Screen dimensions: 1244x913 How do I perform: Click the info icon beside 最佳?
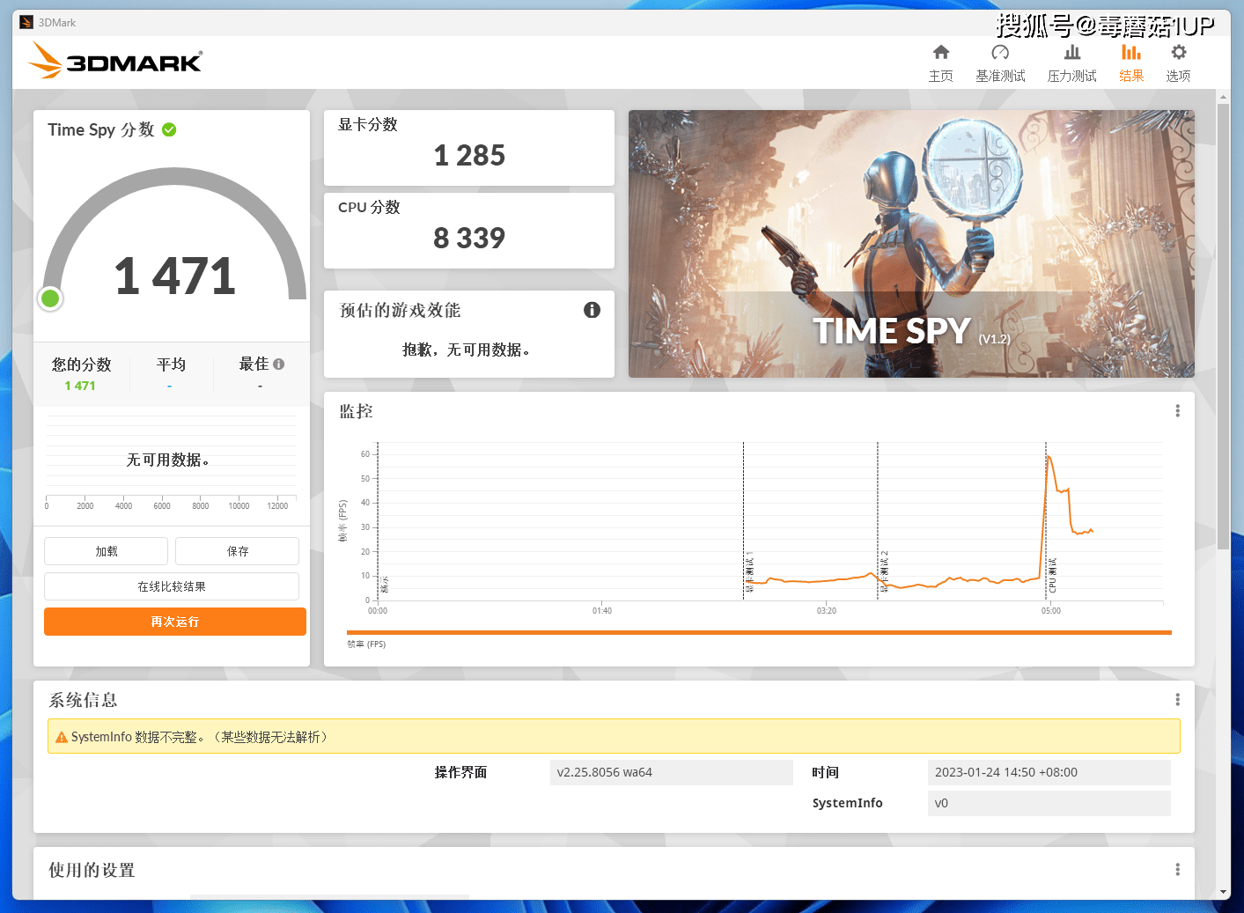point(279,364)
